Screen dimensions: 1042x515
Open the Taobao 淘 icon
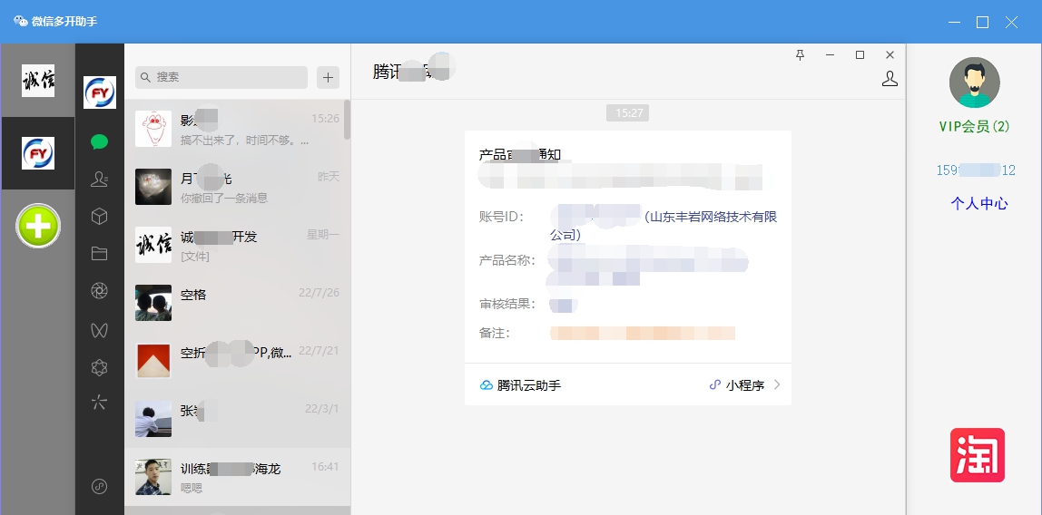[x=977, y=455]
